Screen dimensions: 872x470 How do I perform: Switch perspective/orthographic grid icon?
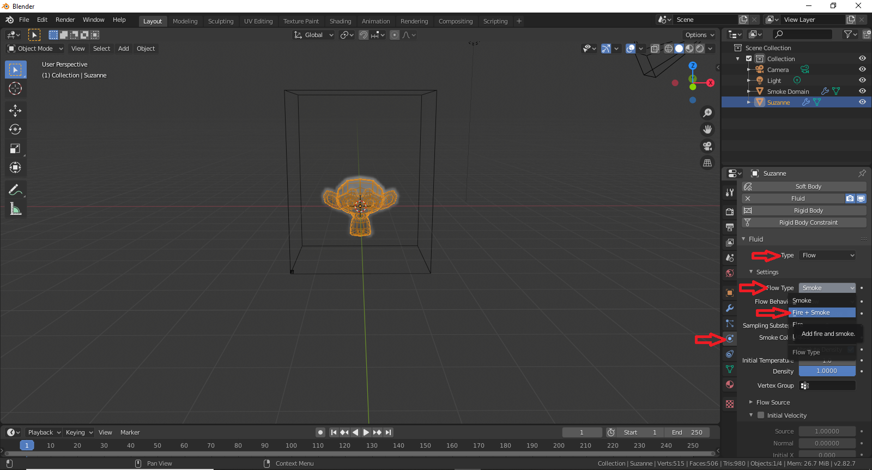(707, 162)
